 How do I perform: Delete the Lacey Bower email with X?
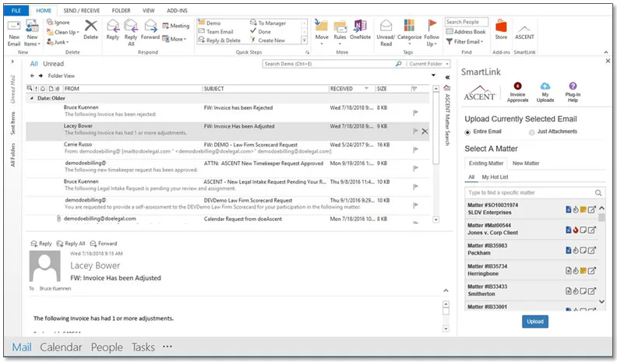tap(425, 132)
